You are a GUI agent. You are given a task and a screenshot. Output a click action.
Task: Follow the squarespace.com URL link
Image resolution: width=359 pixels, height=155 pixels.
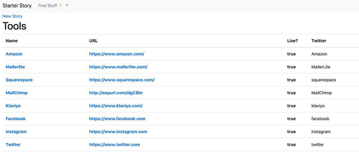(122, 80)
